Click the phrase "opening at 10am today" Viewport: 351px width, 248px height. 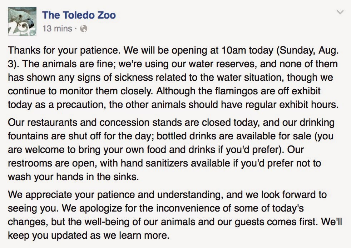point(223,51)
